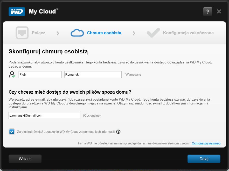The image size is (229, 171).
Task: Click the Połącz network step icon
Action: pos(22,33)
